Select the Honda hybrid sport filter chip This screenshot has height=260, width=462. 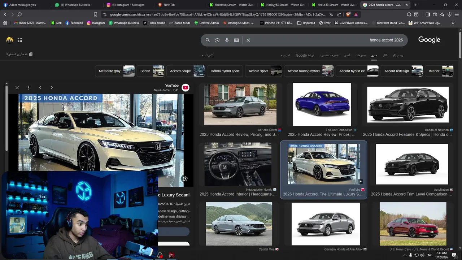point(225,71)
